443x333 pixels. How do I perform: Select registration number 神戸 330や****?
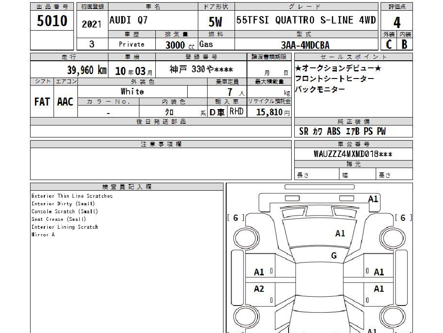[x=201, y=69]
